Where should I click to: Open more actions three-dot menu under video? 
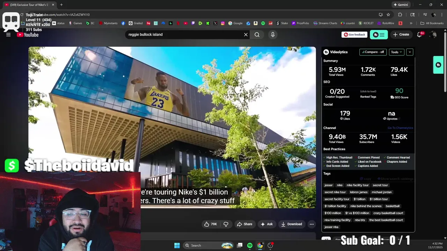point(312,224)
